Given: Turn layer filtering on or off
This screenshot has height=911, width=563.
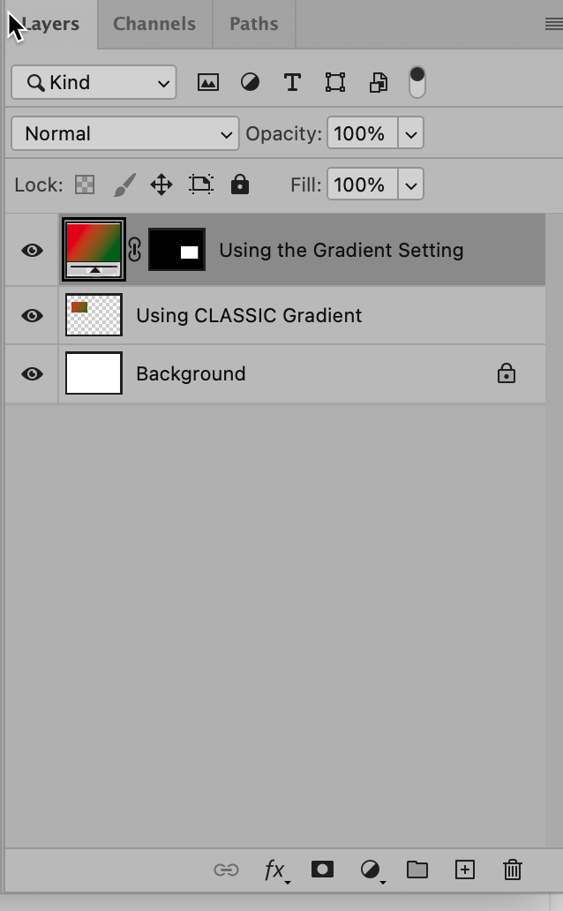Looking at the screenshot, I should (417, 83).
